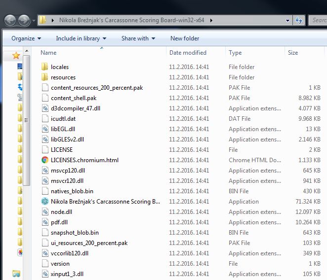Select the resources folder icon
The image size is (327, 280).
coord(44,77)
